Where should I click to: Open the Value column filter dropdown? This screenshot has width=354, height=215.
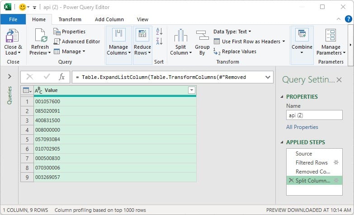coord(191,90)
